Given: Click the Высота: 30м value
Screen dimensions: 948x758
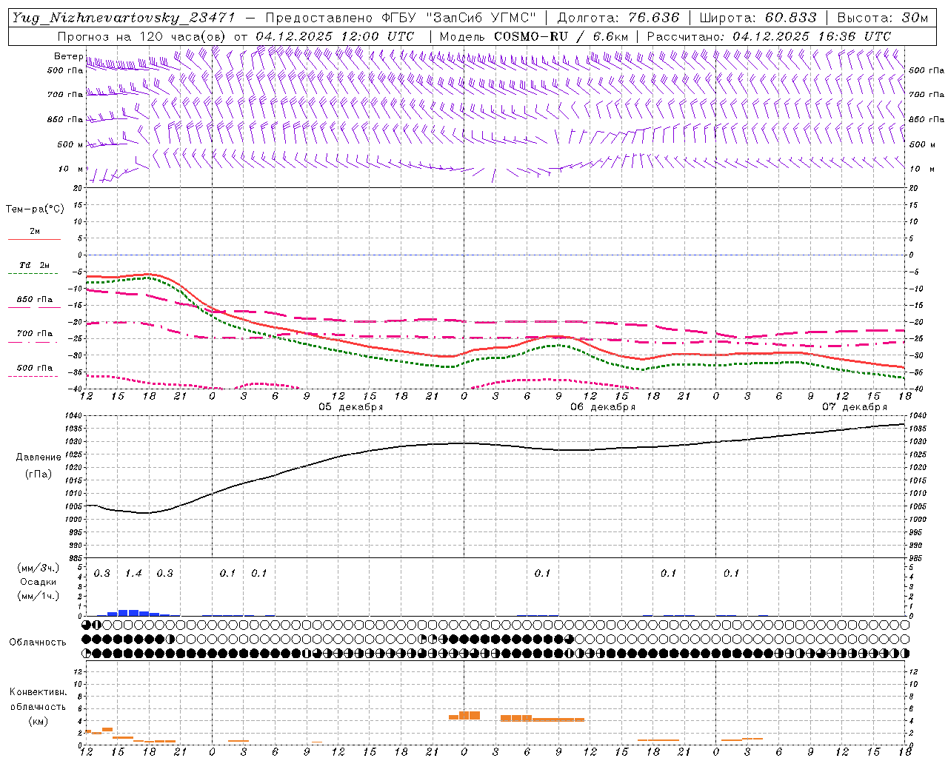Looking at the screenshot, I should (882, 18).
